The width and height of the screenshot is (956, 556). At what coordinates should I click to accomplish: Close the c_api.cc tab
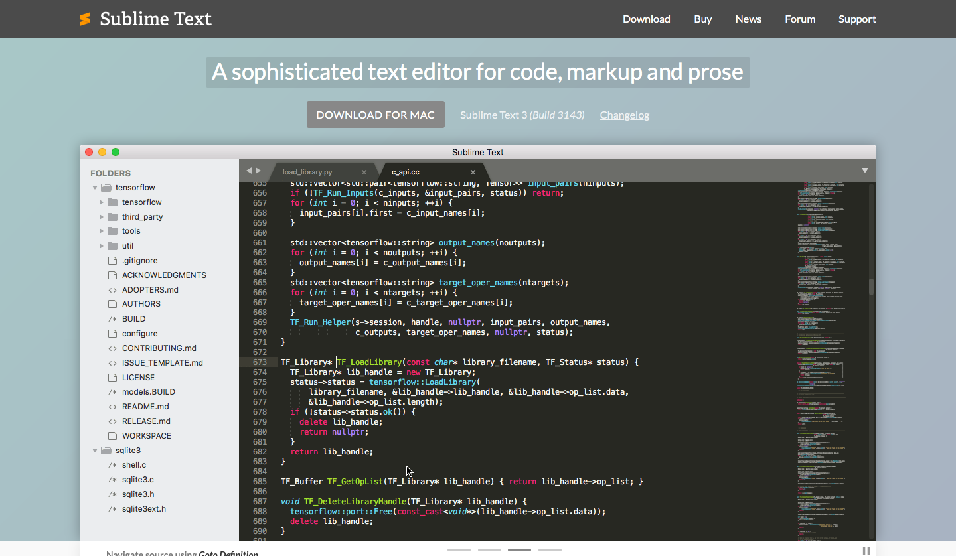(473, 172)
